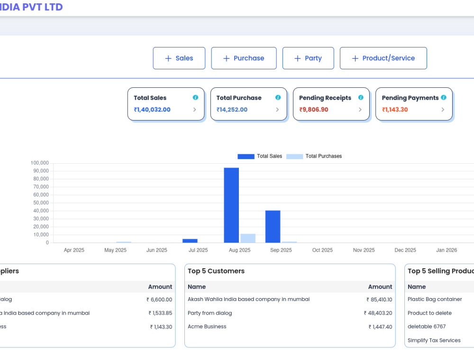The image size is (474, 356).
Task: Click the Sep 2025 axis label
Action: 281,250
